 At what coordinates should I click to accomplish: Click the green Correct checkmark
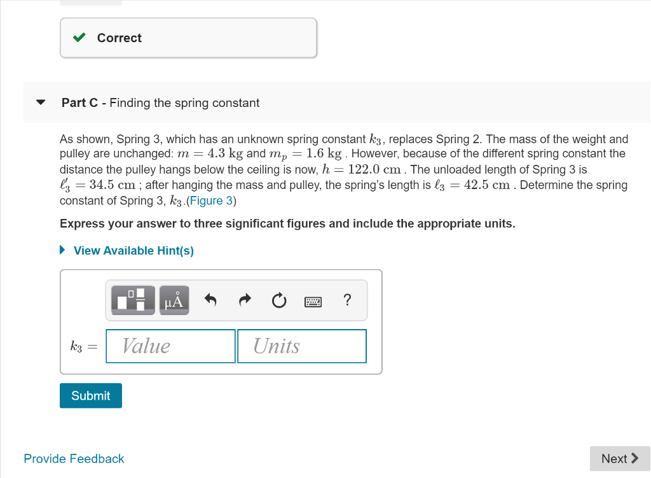(78, 38)
